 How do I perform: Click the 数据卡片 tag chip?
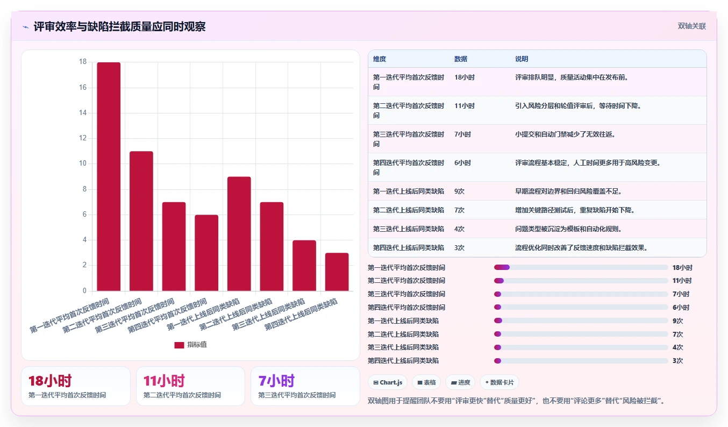click(x=499, y=382)
